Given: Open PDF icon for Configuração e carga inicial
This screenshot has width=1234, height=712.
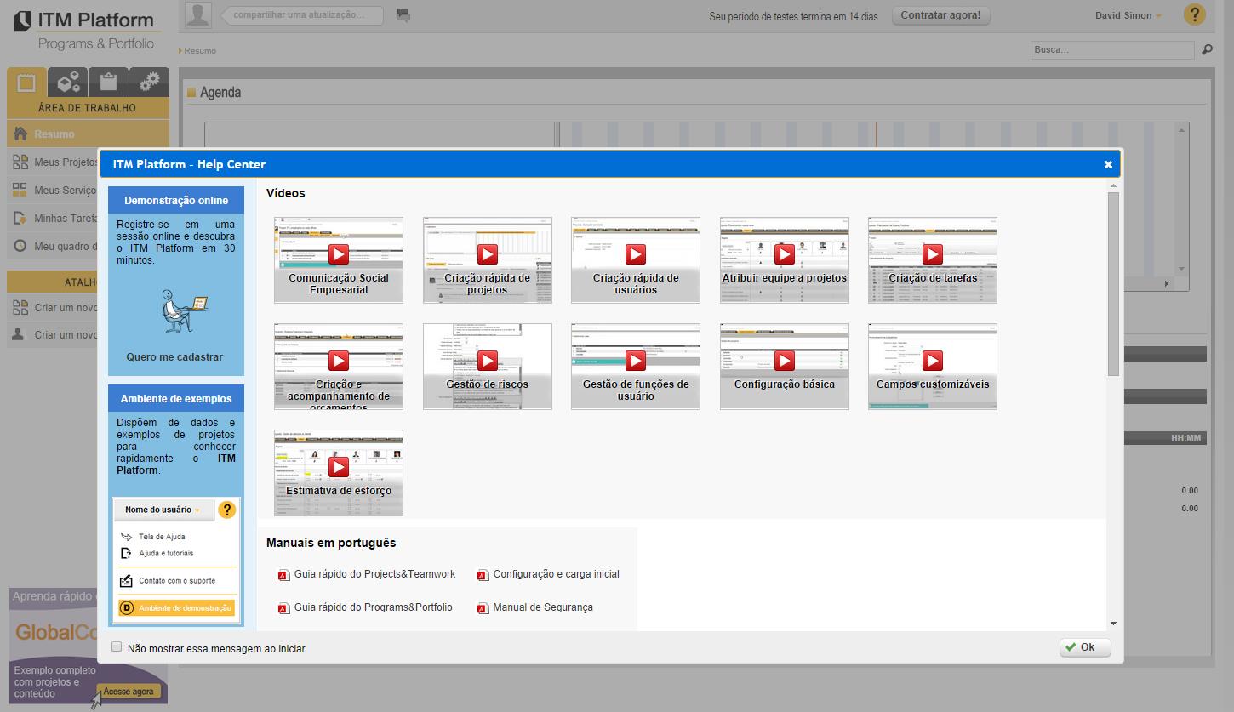Looking at the screenshot, I should click(x=483, y=575).
